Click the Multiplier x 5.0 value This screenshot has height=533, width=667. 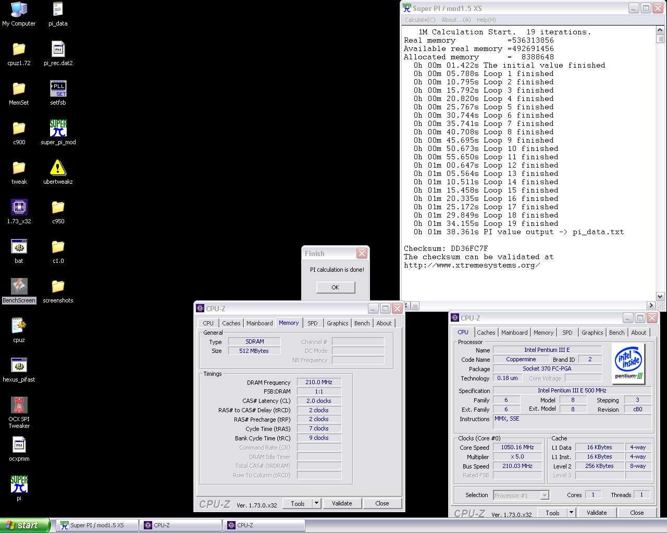click(517, 456)
